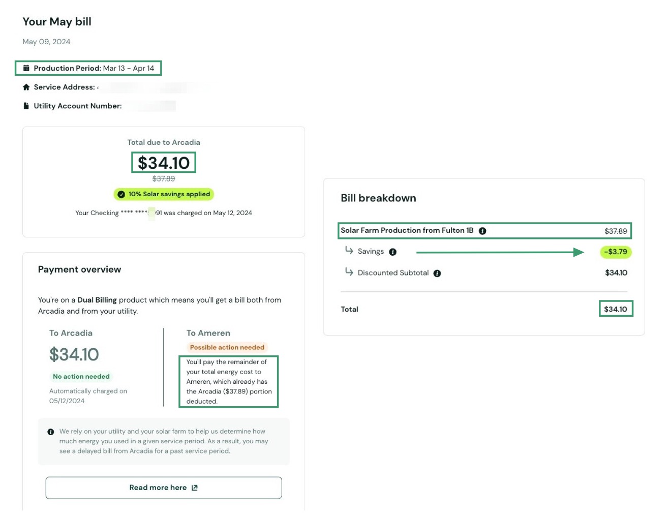The height and width of the screenshot is (514, 668).
Task: Click the Total $34.10 value in Bill breakdown
Action: (616, 309)
